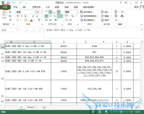Image resolution: width=144 pixels, height=114 pixels.
Task: Toggle align text right
Action: (x=54, y=16)
